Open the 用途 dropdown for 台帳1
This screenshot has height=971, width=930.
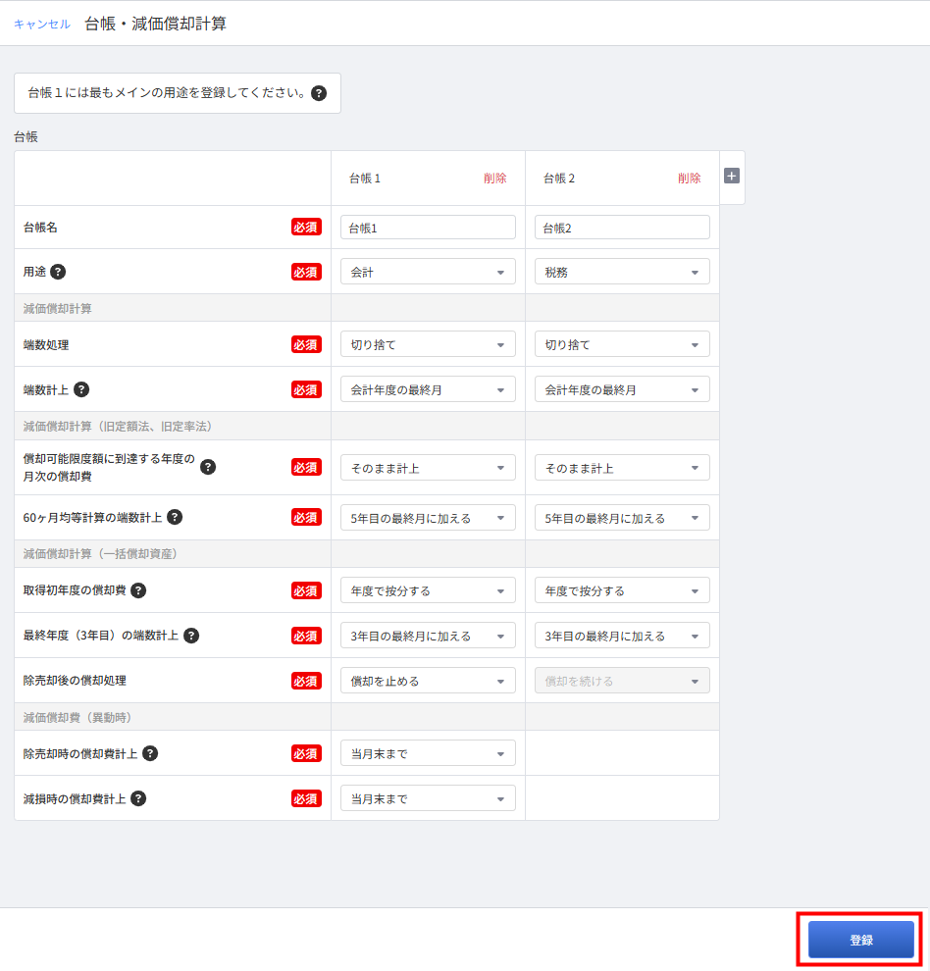coord(428,272)
